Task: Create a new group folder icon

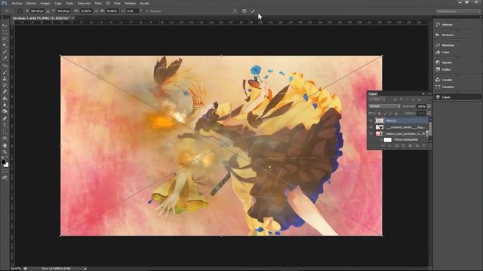Action: (410, 145)
